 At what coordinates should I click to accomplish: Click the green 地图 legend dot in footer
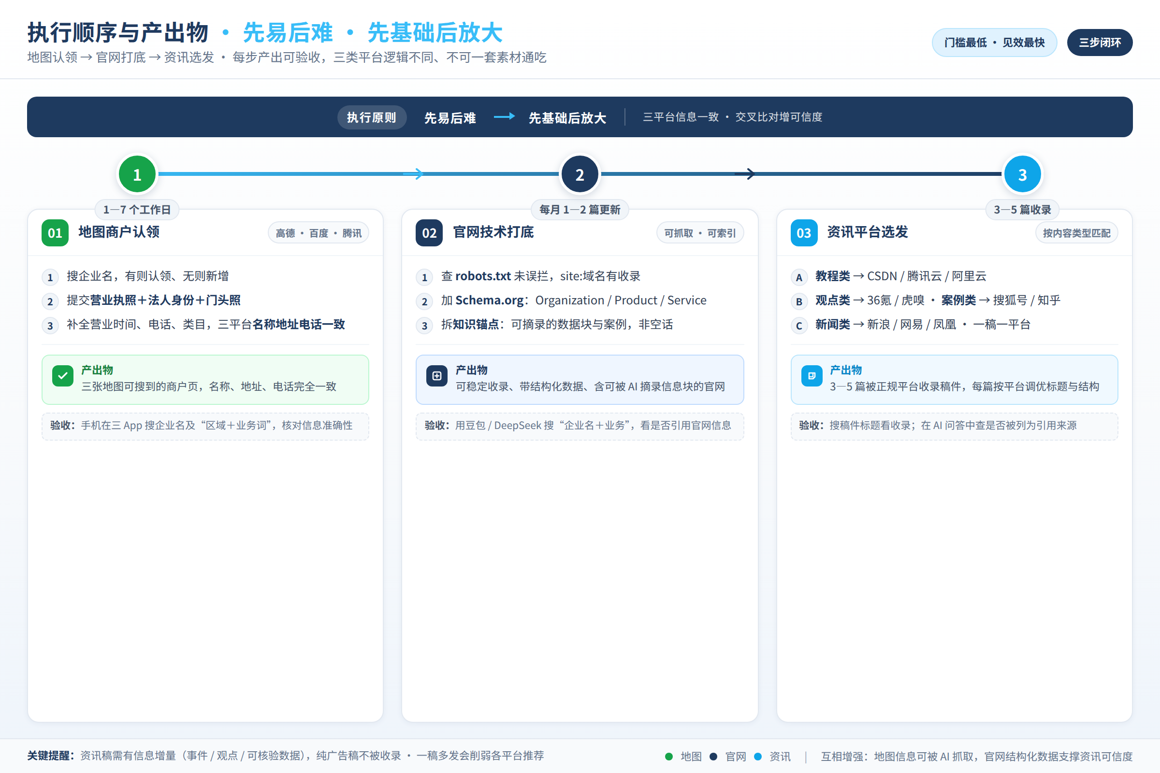[669, 756]
